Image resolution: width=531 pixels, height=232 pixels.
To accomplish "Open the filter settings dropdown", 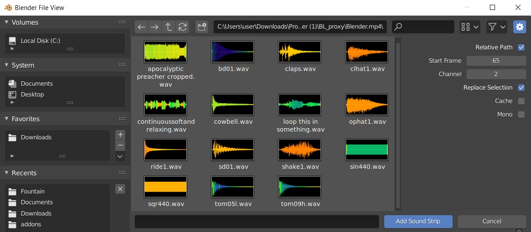I will 497,27.
